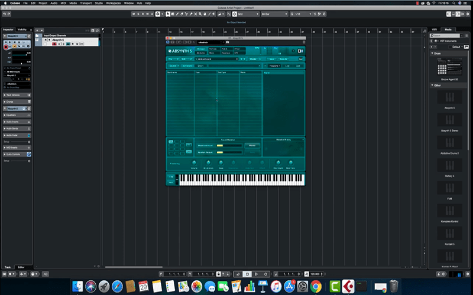
Task: Select the Erase tool in toolbar
Action: pyautogui.click(x=182, y=14)
